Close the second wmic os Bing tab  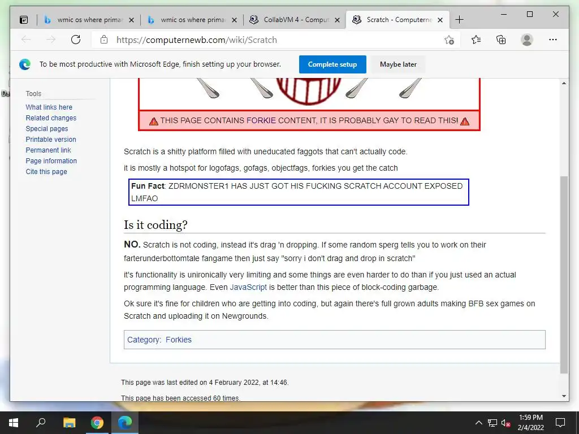coord(234,20)
